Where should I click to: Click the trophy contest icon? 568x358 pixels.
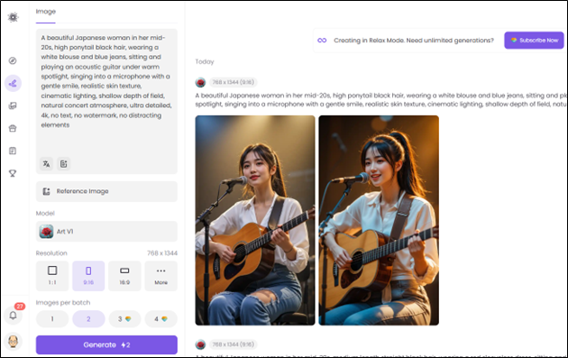(x=13, y=173)
